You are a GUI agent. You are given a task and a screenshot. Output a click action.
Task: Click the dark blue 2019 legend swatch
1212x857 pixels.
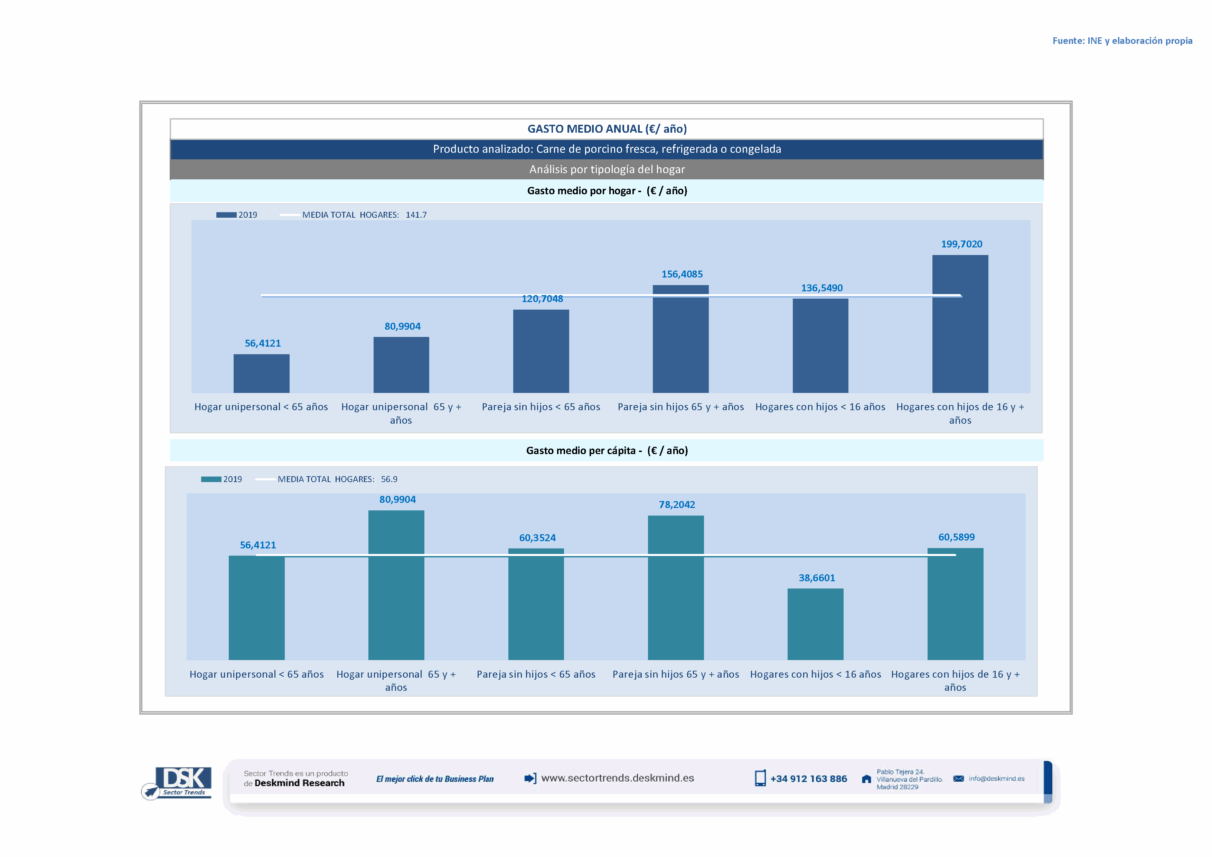click(226, 215)
